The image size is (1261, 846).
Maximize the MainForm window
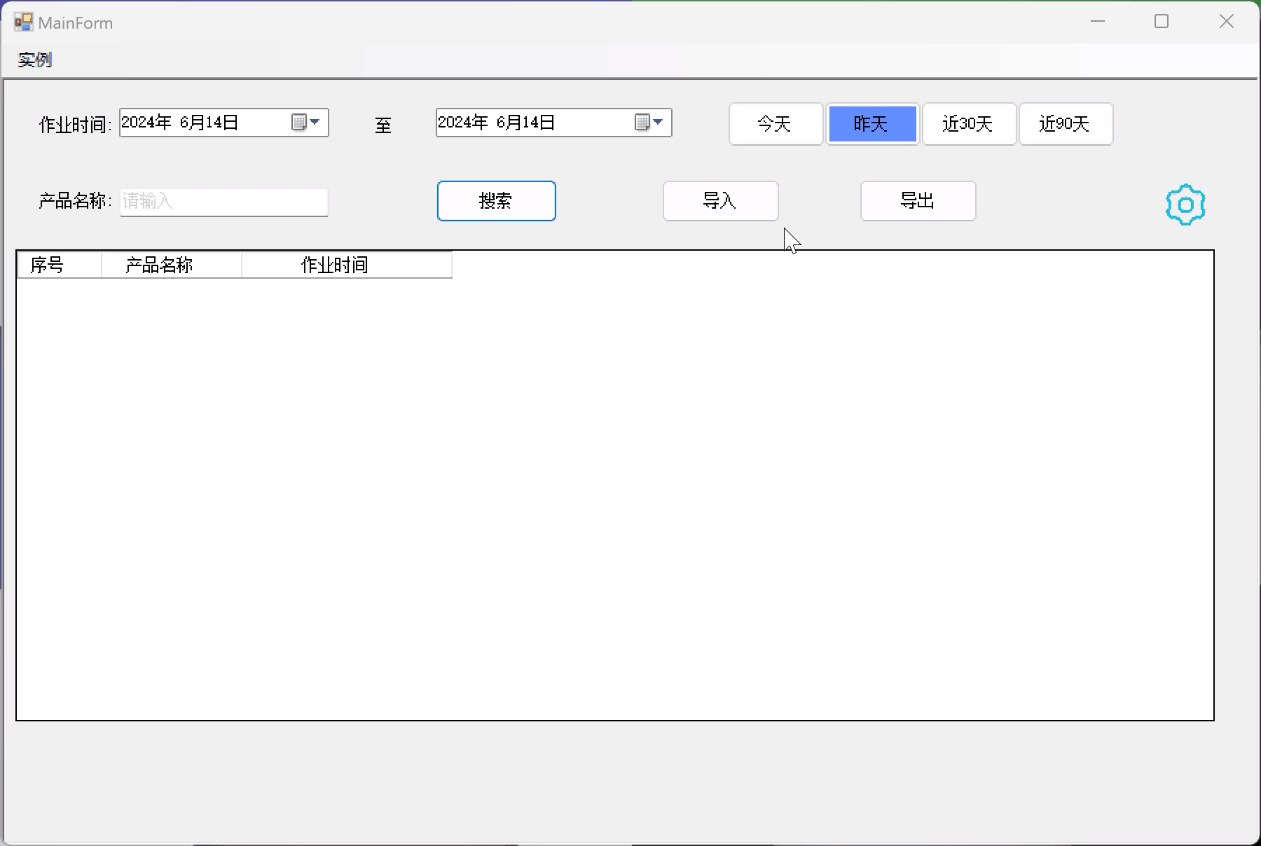[1162, 22]
